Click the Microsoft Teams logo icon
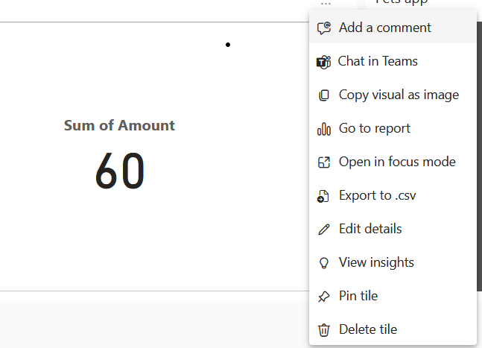This screenshot has width=482, height=348. (x=323, y=62)
